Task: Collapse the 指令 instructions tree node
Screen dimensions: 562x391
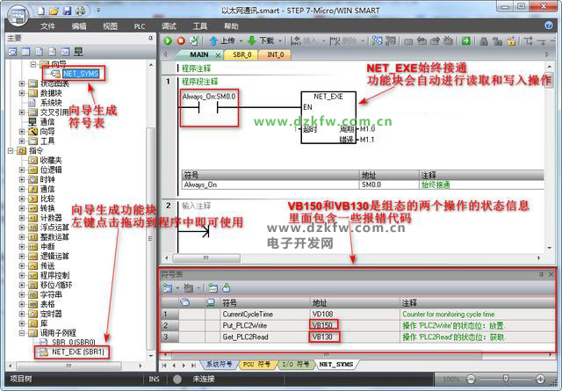Action: 11,150
